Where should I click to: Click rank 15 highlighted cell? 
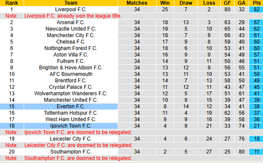(x=12, y=107)
